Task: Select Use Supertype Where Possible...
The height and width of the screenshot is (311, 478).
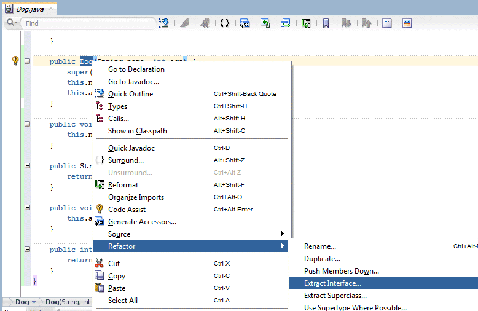Action: (x=383, y=307)
